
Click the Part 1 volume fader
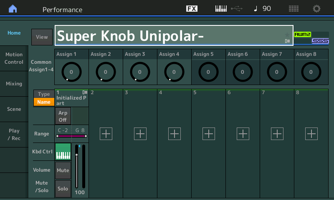pos(77,166)
